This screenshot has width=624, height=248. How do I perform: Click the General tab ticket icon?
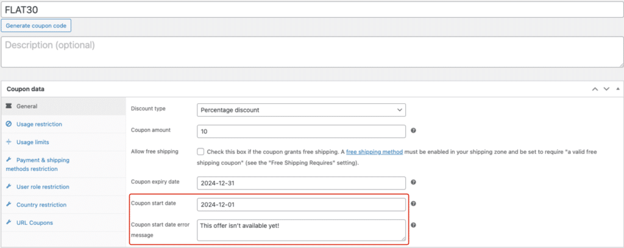[x=9, y=106]
